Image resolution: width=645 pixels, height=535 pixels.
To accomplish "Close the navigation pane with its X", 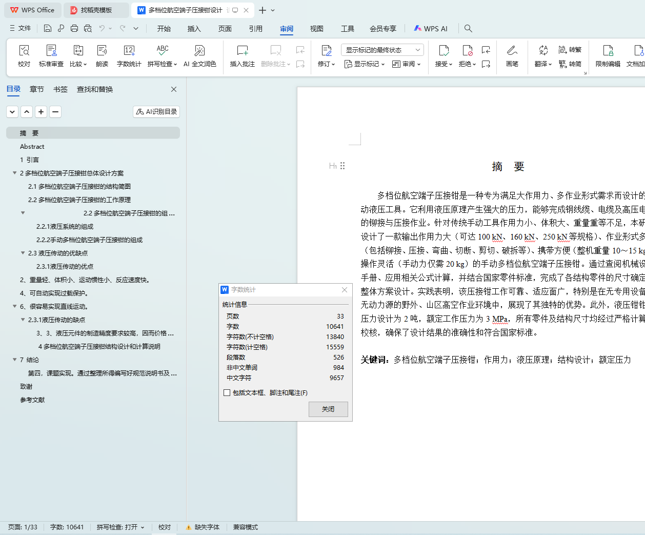I will tap(174, 89).
